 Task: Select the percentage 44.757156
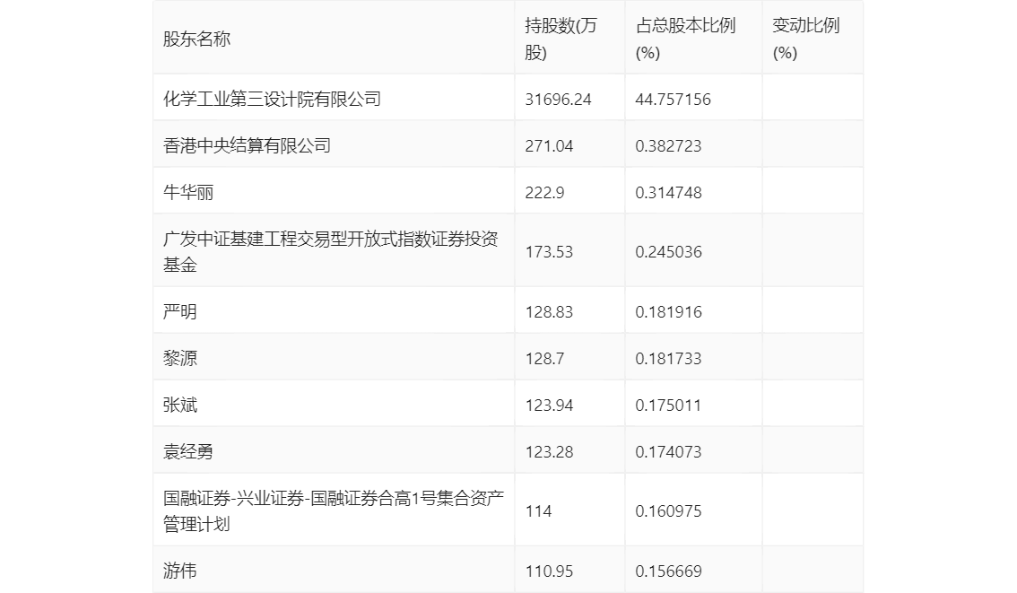tap(674, 100)
